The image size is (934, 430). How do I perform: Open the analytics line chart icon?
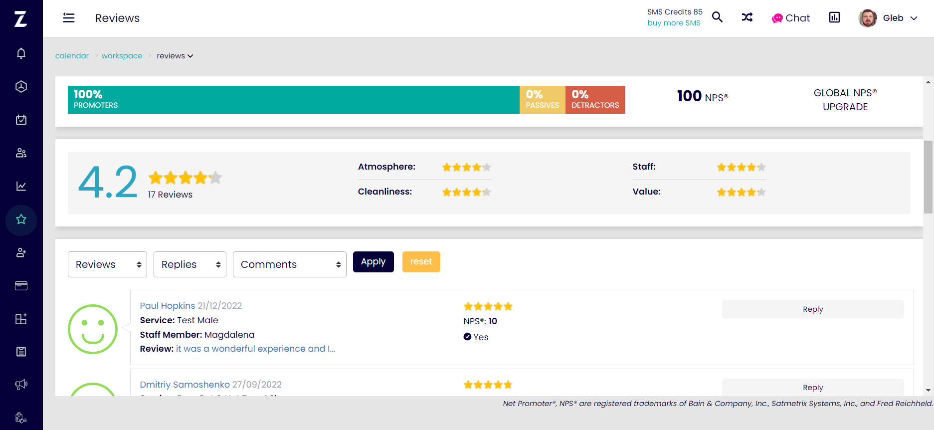pyautogui.click(x=21, y=186)
